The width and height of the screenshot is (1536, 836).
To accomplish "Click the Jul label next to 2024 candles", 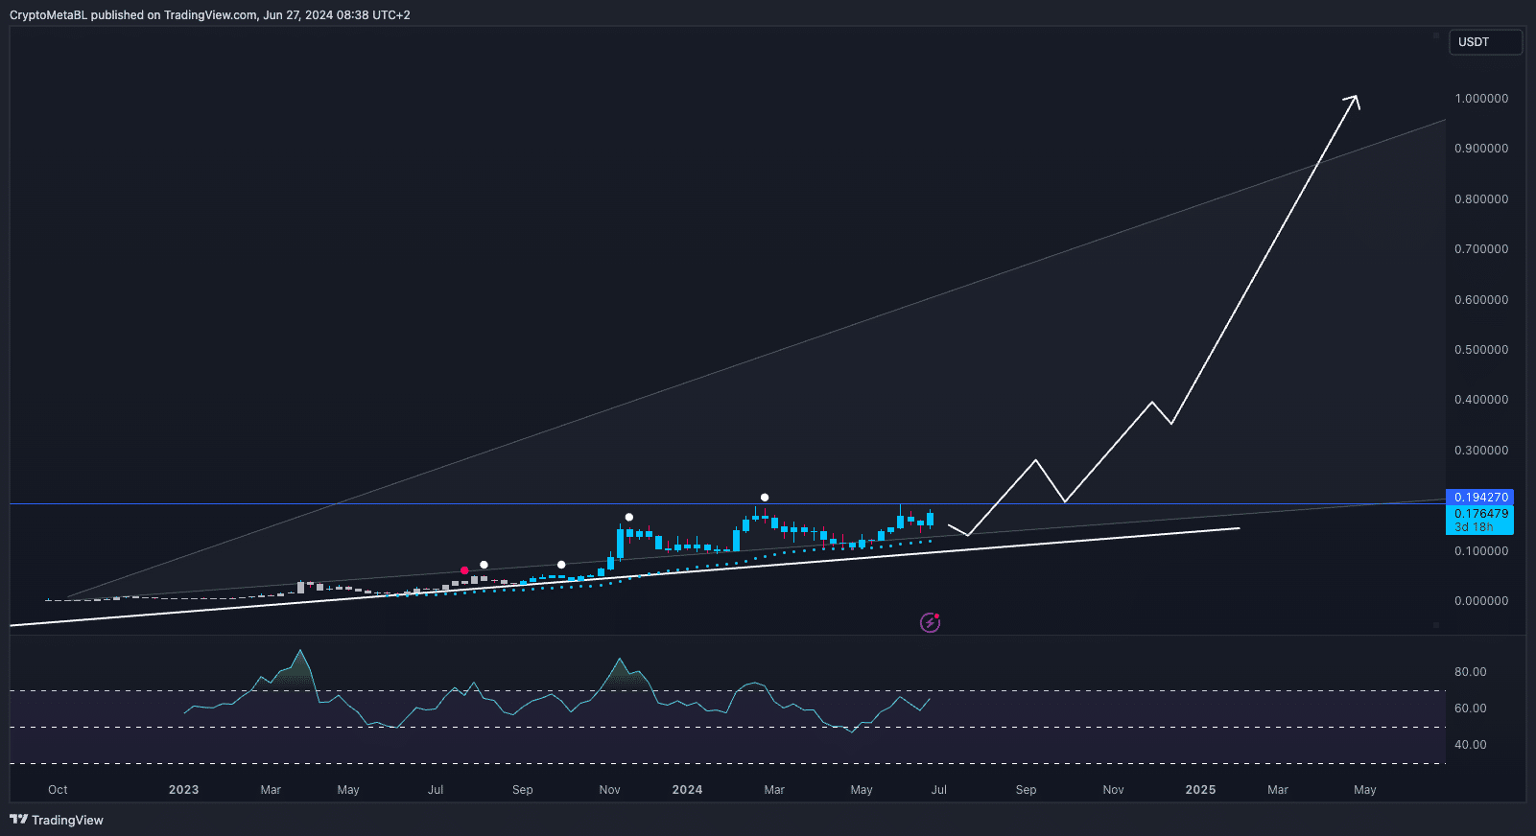I will [x=938, y=790].
